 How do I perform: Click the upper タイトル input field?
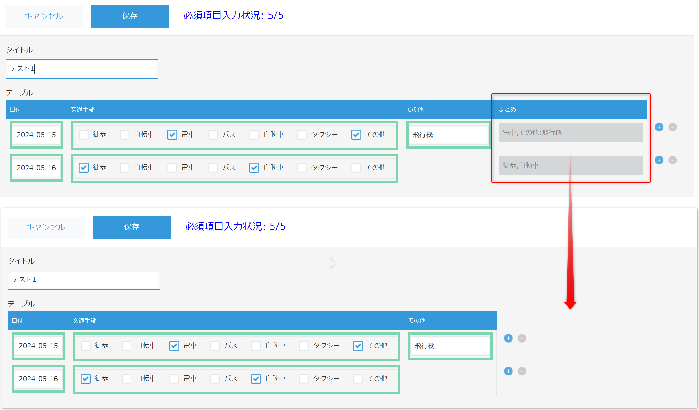tap(82, 69)
